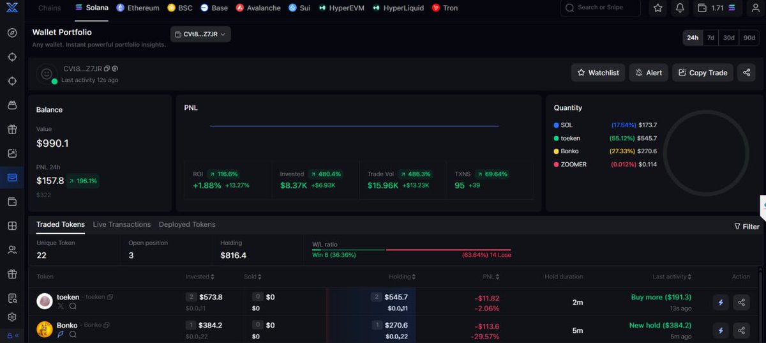
Task: Switch to the HyperEVM chain tab
Action: (343, 8)
